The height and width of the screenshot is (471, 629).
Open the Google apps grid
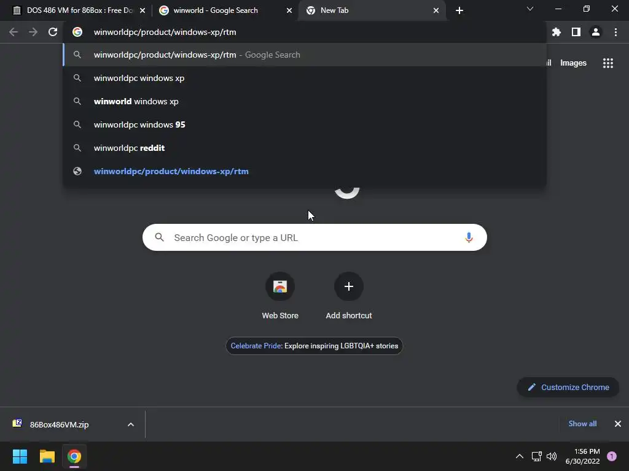(x=608, y=63)
